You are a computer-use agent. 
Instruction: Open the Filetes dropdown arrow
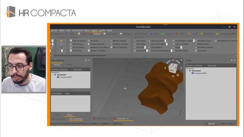point(181,47)
